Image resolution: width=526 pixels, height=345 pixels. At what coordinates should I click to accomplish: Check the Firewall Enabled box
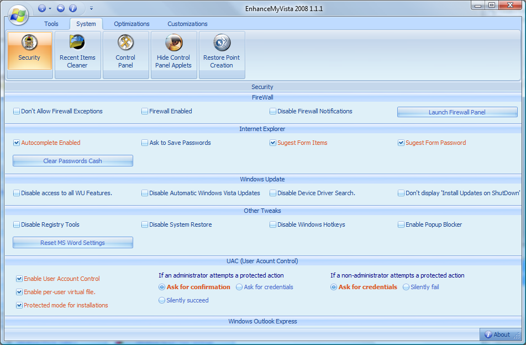coord(145,111)
